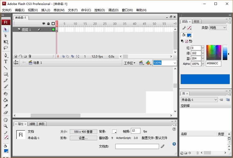233x158 pixels.
Task: Open the document class edit pencil icon
Action: point(162,146)
